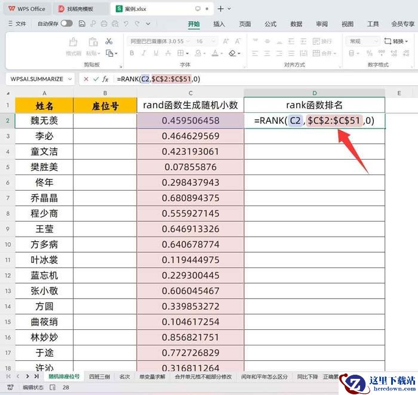Click the column C header
This screenshot has height=395, width=418.
190,93
